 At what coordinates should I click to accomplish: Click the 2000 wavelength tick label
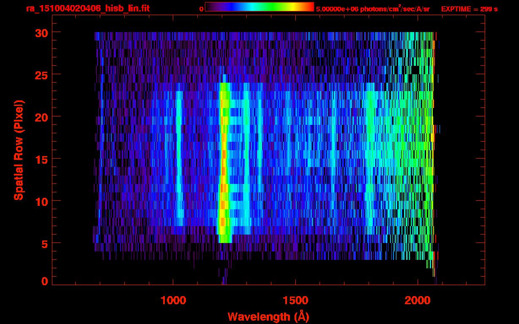tap(418, 300)
